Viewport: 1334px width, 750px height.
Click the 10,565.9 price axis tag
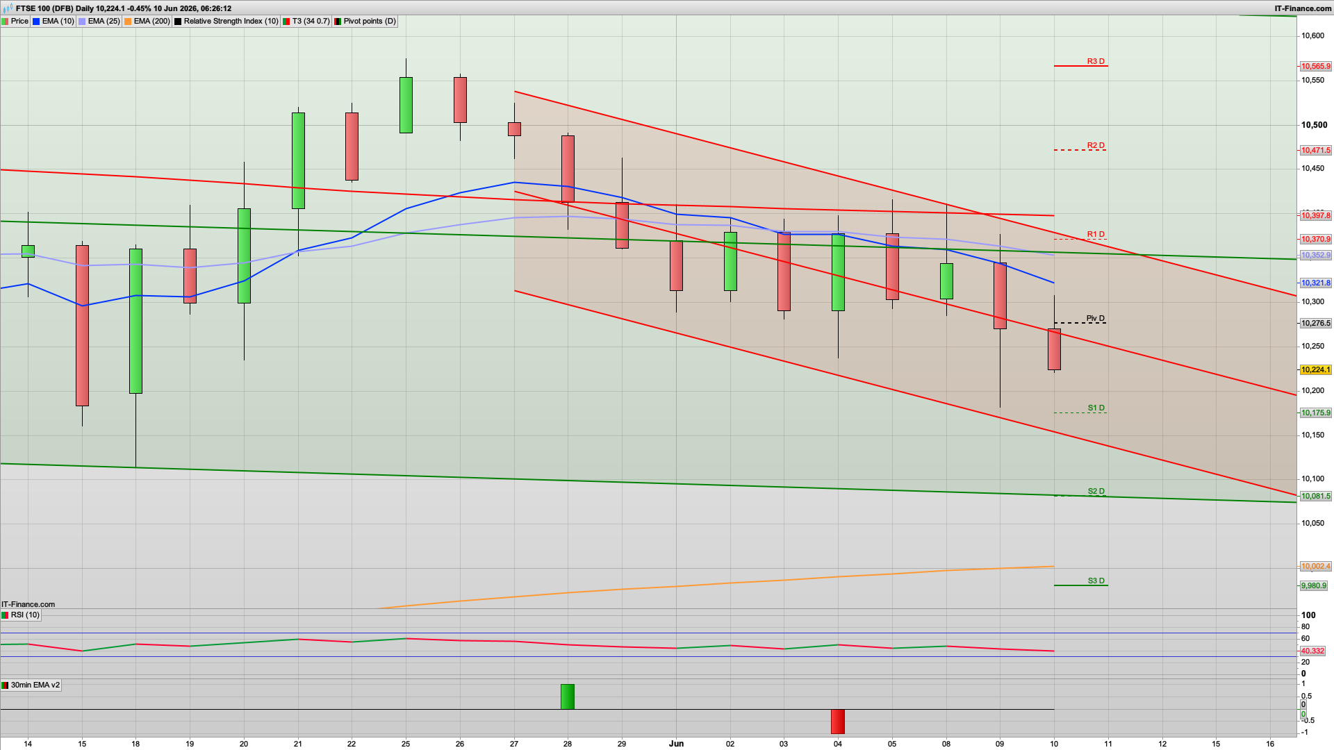[x=1315, y=67]
